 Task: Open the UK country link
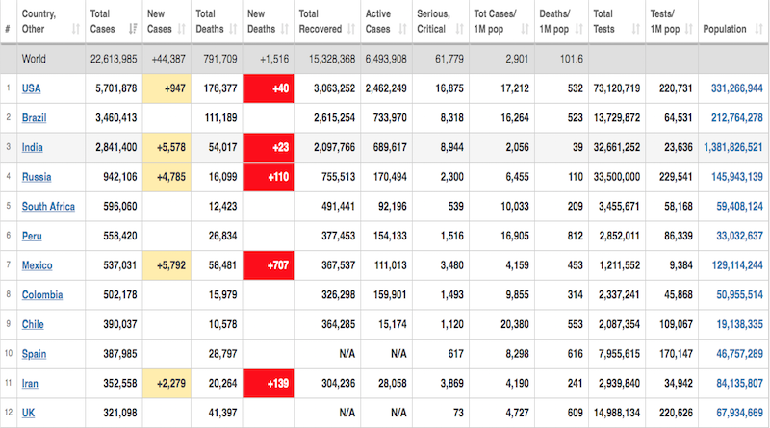(x=29, y=413)
